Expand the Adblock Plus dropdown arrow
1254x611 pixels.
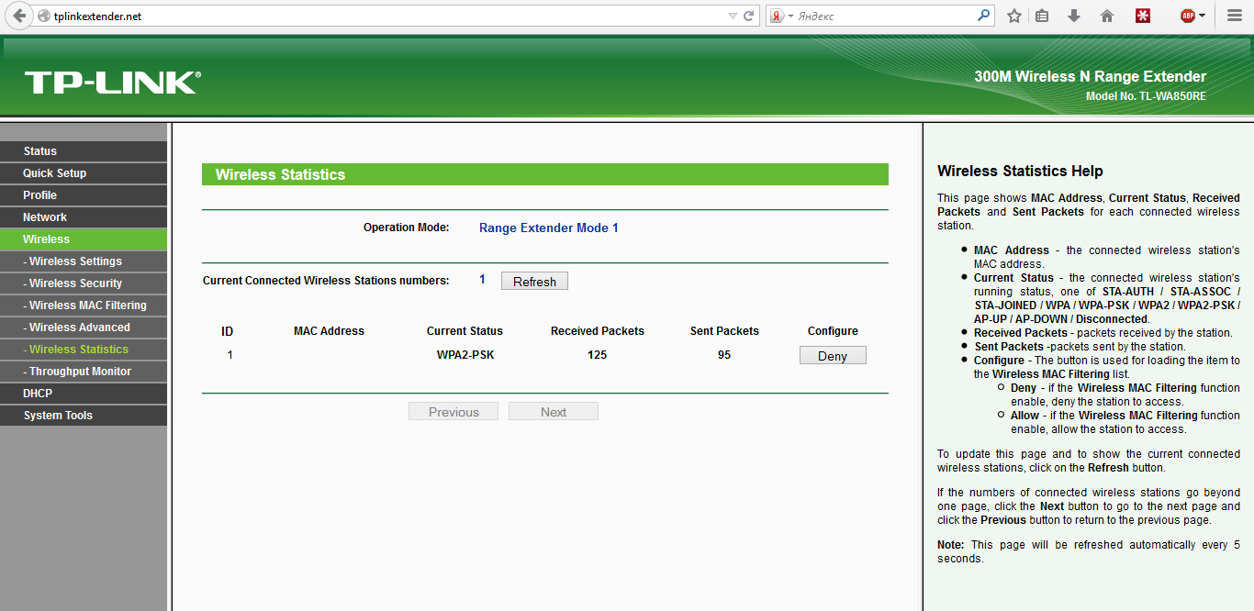(1202, 17)
